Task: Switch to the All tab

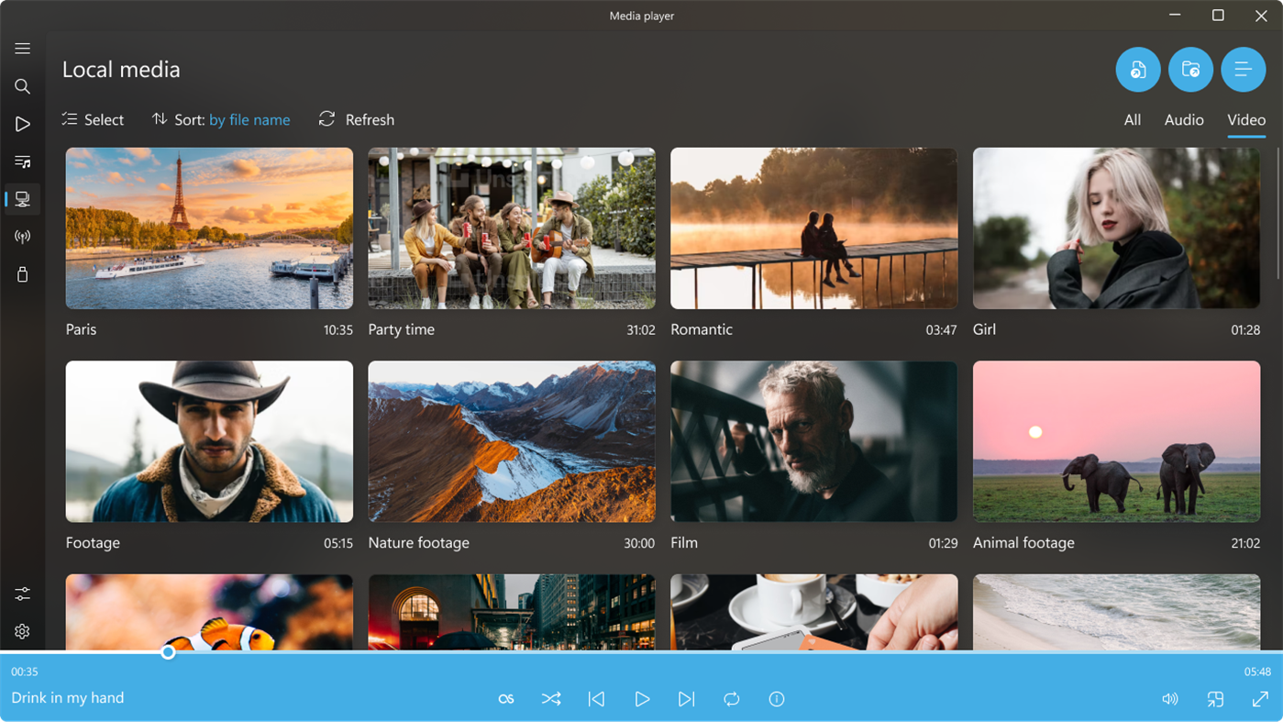Action: click(x=1132, y=119)
